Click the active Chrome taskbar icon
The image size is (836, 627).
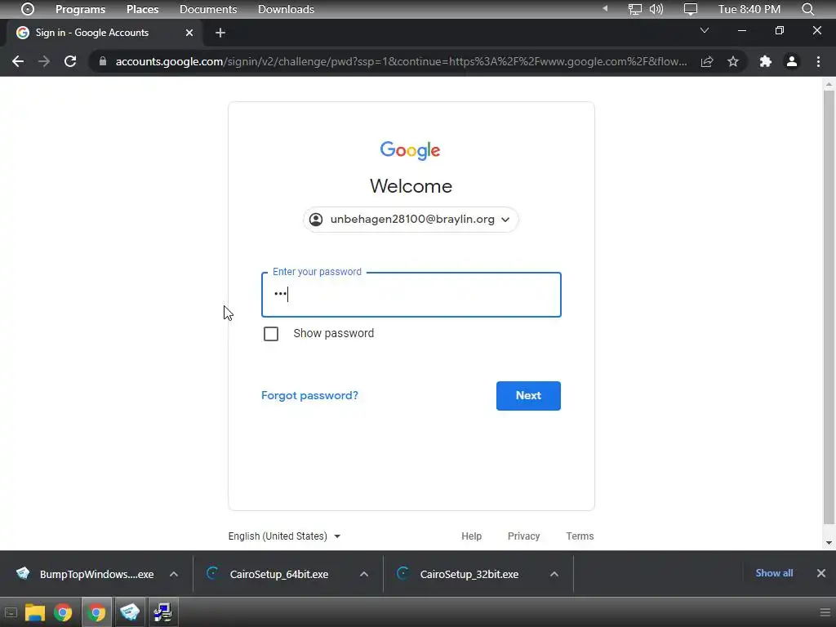click(x=96, y=612)
